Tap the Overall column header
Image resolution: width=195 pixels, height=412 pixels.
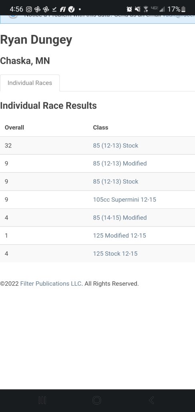(x=14, y=127)
